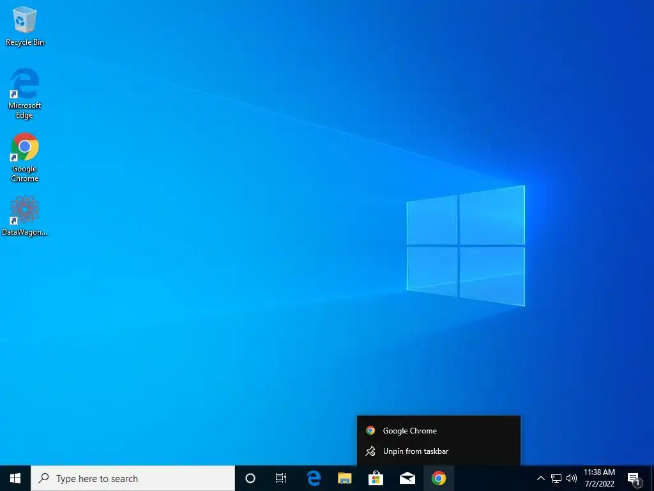
Task: Click the Type here to search box
Action: pyautogui.click(x=133, y=478)
